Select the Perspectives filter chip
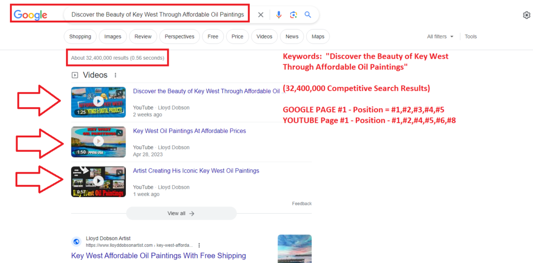The height and width of the screenshot is (263, 533). 180,37
